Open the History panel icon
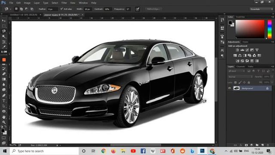The image size is (275, 155). click(x=223, y=20)
